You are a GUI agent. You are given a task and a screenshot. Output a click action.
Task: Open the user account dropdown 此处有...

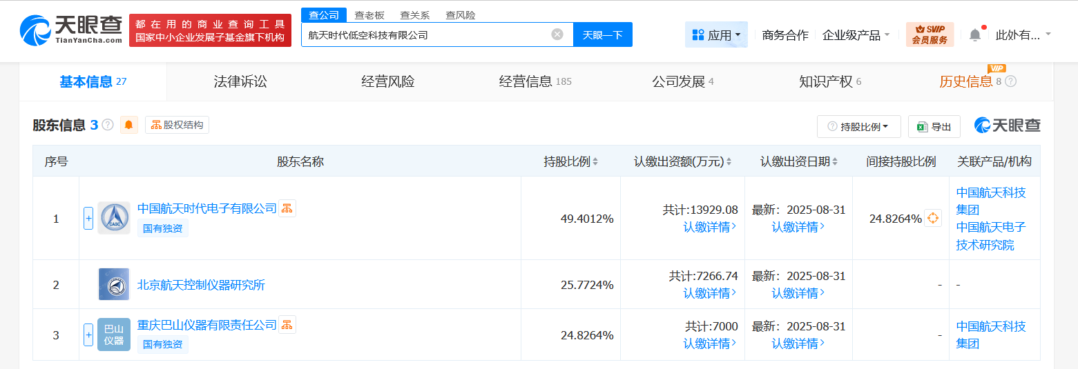pyautogui.click(x=1023, y=34)
